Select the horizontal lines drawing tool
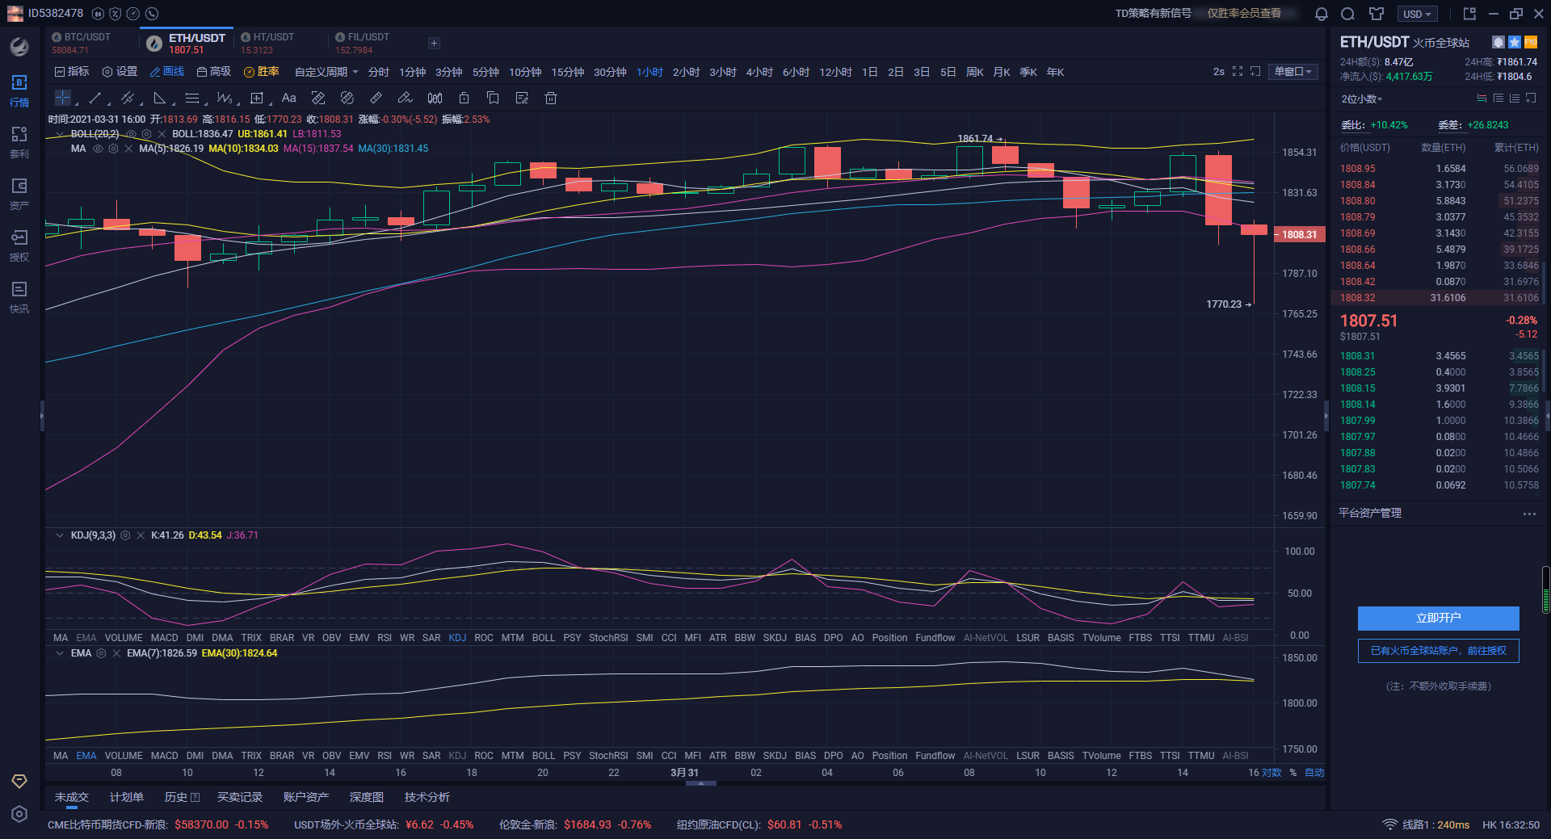This screenshot has height=839, width=1551. click(191, 98)
